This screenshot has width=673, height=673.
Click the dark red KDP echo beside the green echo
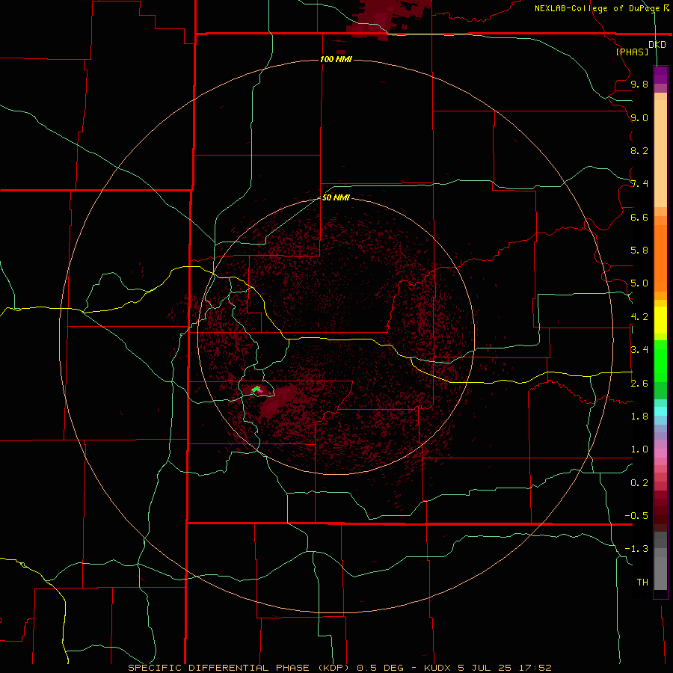coord(277,402)
